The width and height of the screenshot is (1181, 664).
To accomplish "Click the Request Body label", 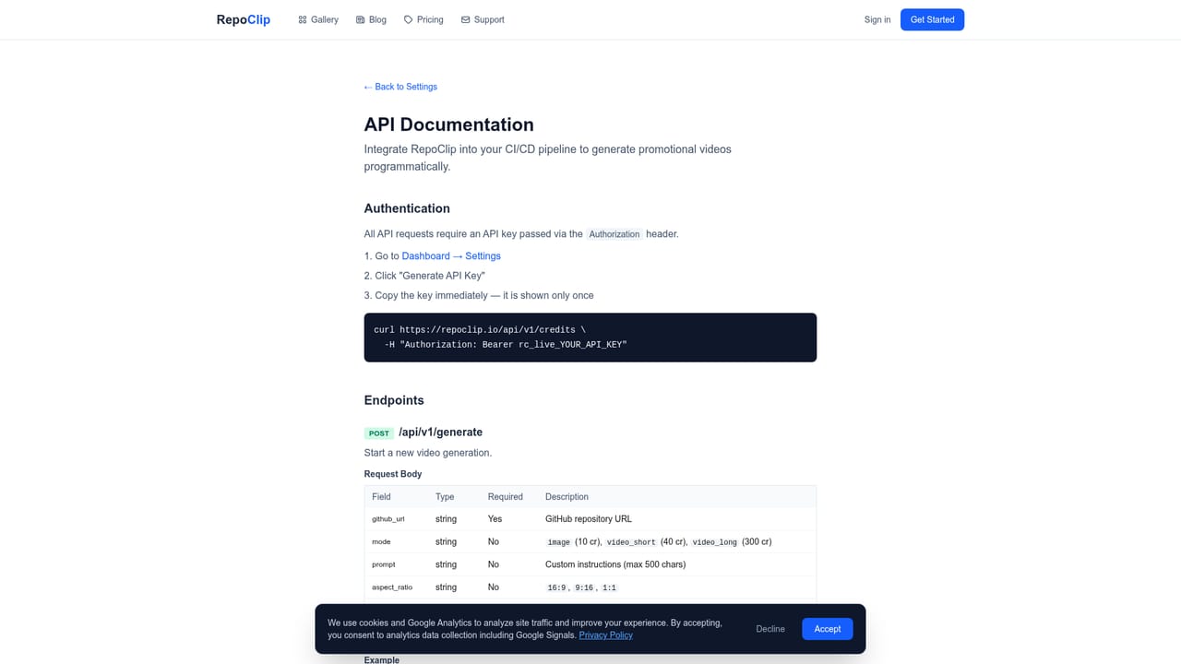I will point(393,474).
